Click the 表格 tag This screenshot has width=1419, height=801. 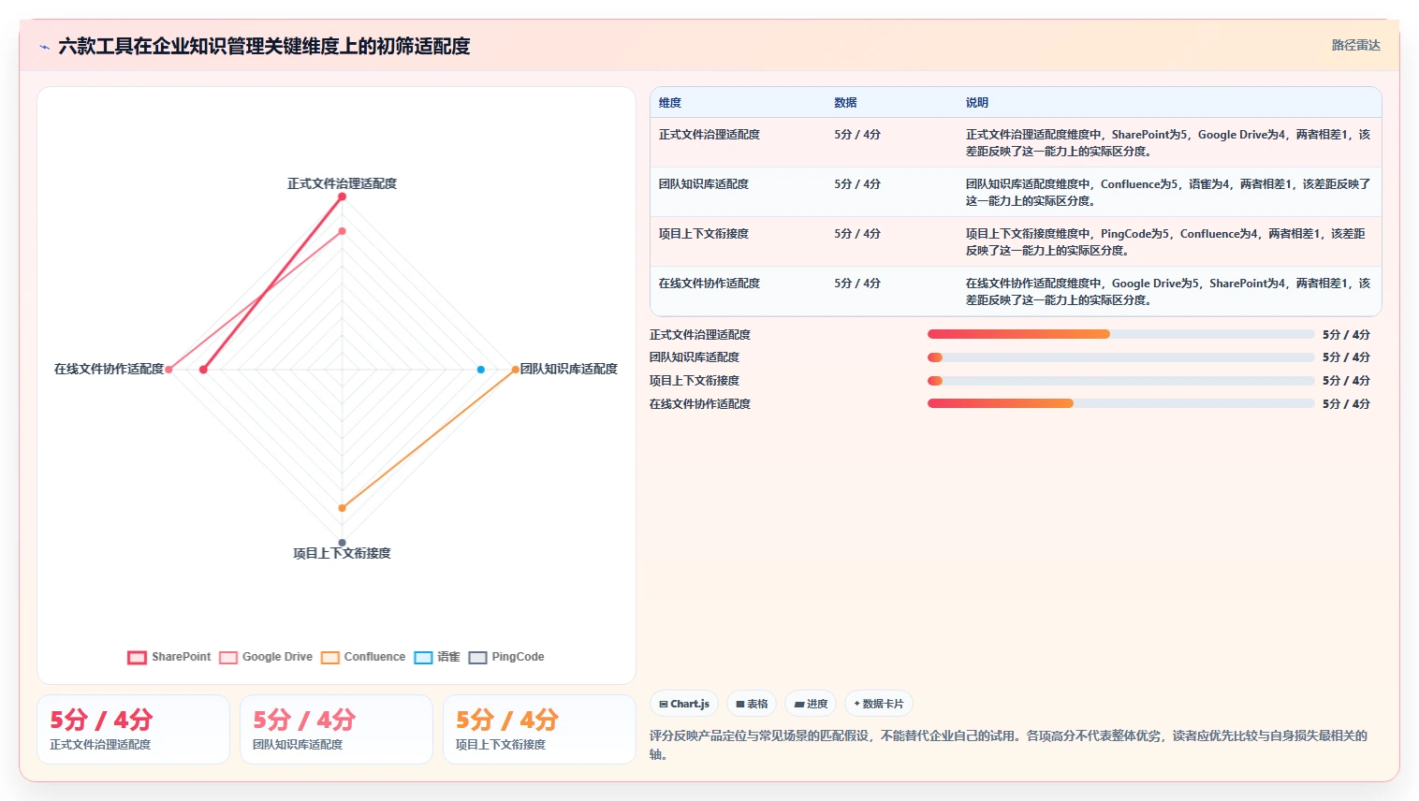coord(752,704)
